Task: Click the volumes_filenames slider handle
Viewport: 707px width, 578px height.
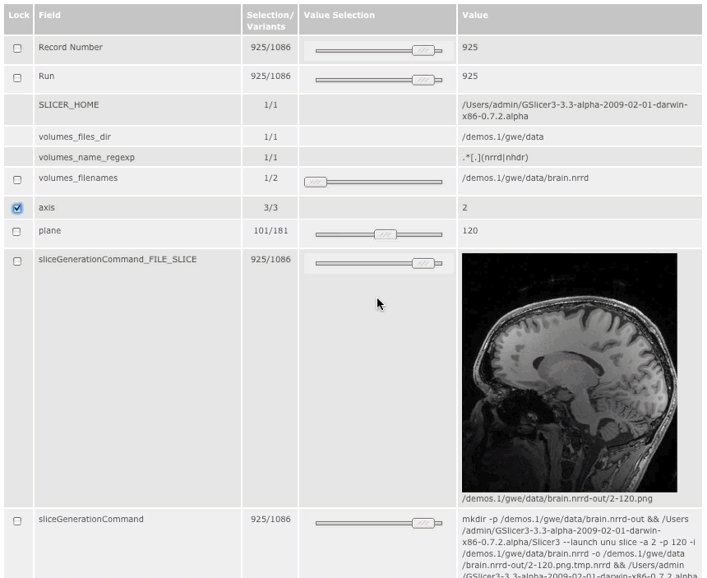Action: [x=315, y=182]
